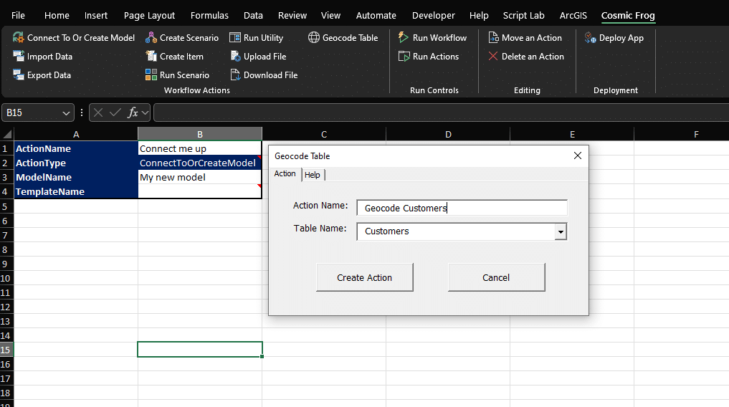Switch to the Formulas tab
This screenshot has height=407, width=729.
pos(210,15)
